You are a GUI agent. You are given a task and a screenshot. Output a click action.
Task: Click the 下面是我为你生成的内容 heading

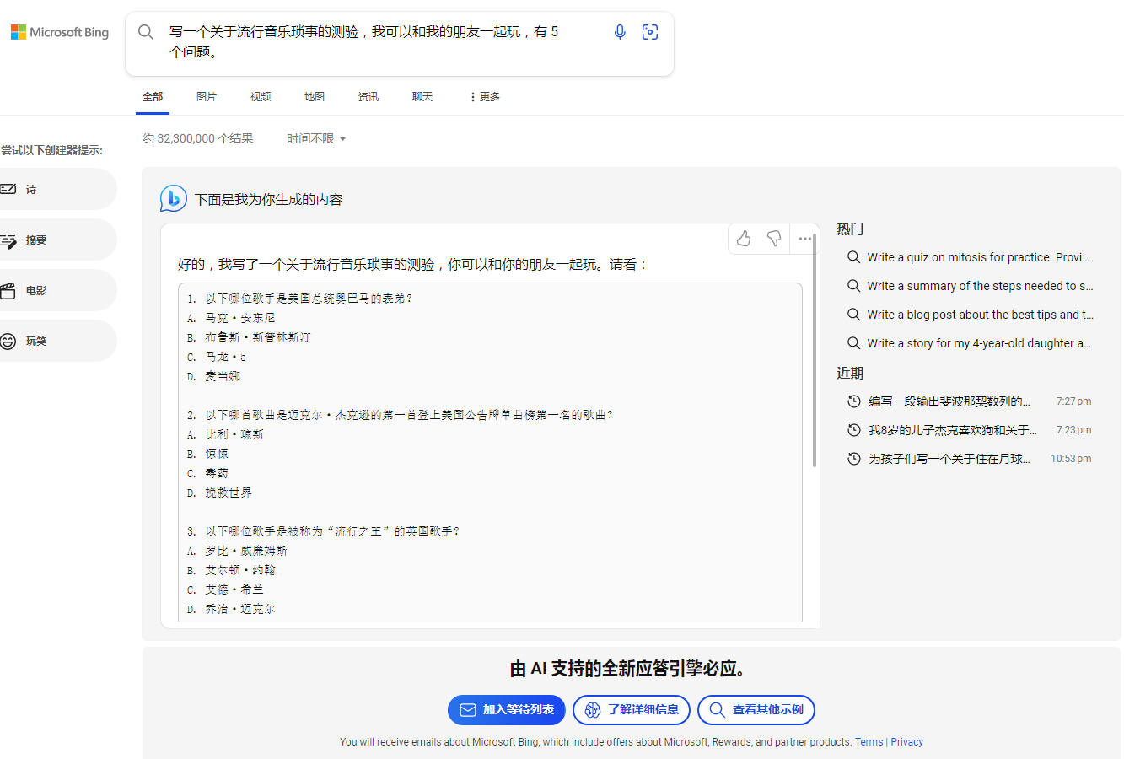269,200
